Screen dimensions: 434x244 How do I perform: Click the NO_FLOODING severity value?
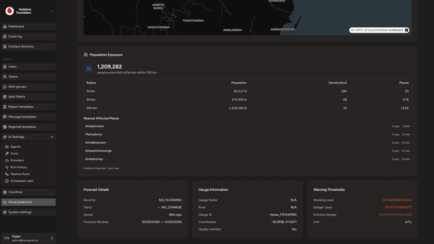(170, 200)
